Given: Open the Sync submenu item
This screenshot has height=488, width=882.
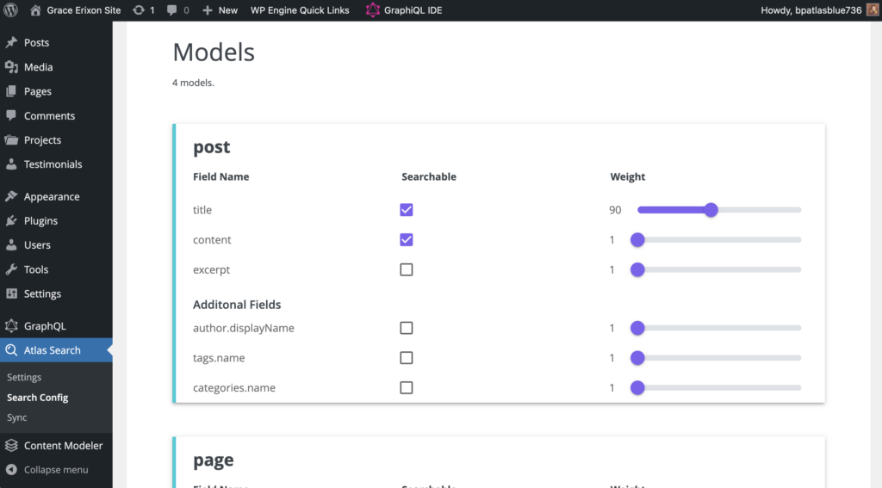Looking at the screenshot, I should [17, 417].
